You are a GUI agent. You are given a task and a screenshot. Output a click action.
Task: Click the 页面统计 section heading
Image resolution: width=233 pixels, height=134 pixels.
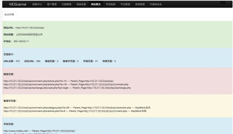click(x=9, y=54)
